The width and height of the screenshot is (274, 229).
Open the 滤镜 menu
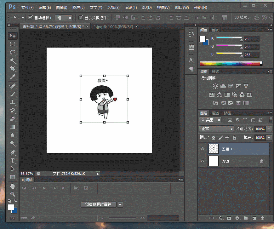click(131, 7)
